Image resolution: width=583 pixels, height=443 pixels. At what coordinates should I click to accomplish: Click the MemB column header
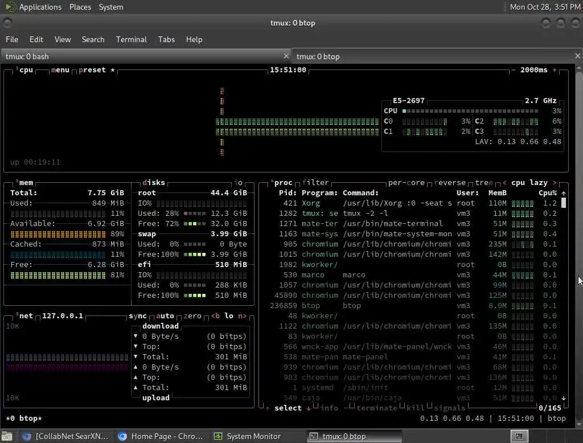(x=498, y=192)
